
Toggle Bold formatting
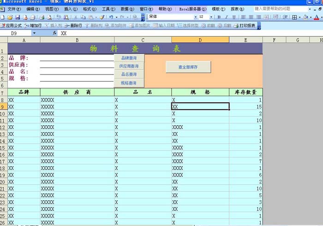click(219, 17)
